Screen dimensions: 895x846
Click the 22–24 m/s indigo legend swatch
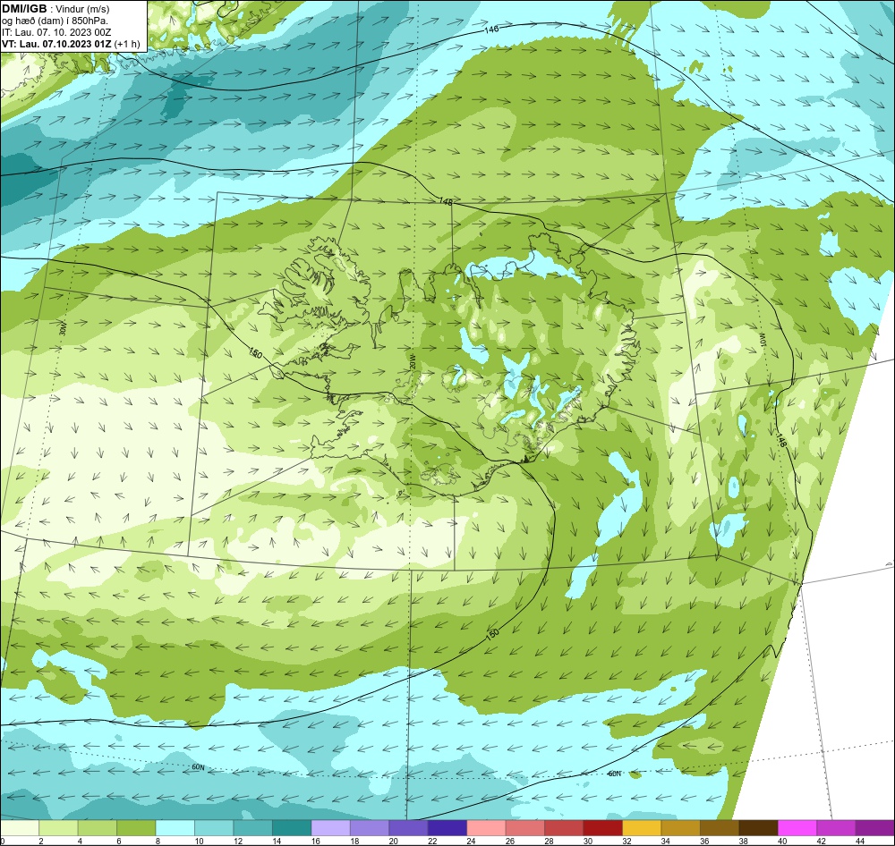447,827
